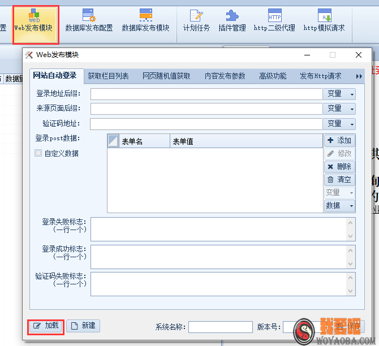Image resolution: width=379 pixels, height=346 pixels.
Task: Click 系统名称 input field
Action: 221,327
